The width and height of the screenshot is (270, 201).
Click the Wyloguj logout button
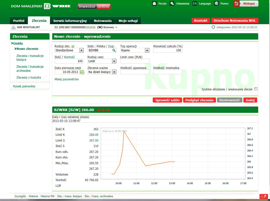[246, 4]
